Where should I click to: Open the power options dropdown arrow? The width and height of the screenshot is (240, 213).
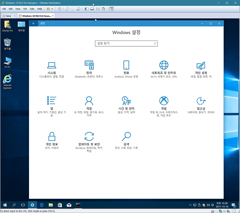click(52, 9)
